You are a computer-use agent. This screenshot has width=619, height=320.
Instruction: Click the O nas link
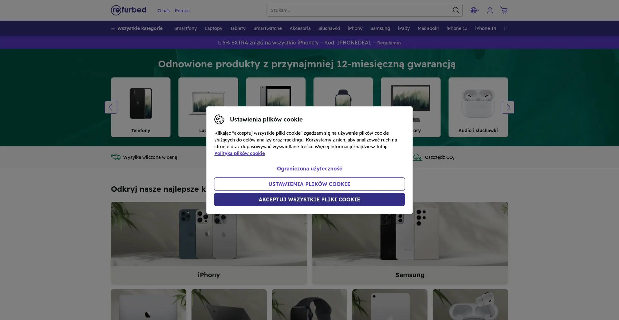pyautogui.click(x=164, y=11)
